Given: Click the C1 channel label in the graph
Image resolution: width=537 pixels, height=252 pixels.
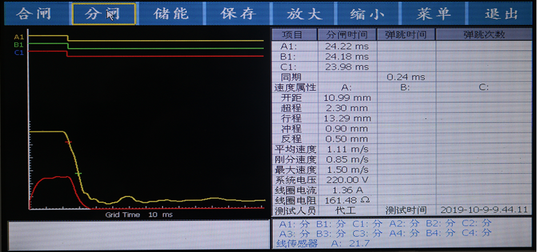Looking at the screenshot, I should coord(19,53).
